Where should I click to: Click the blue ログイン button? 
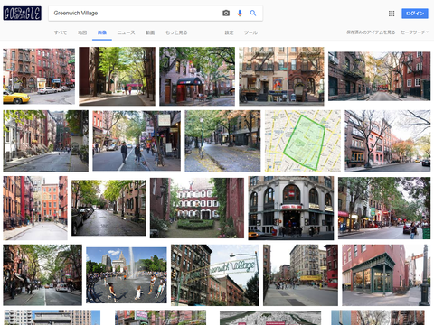(415, 14)
